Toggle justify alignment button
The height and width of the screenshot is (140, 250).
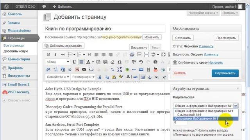click(x=81, y=62)
